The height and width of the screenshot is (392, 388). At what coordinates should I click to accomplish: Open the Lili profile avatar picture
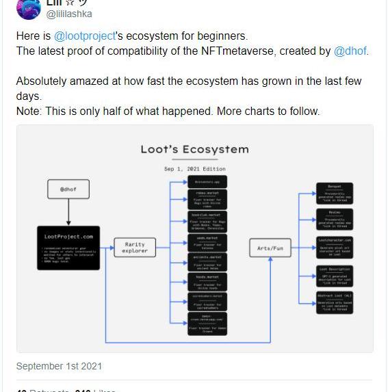(x=29, y=9)
